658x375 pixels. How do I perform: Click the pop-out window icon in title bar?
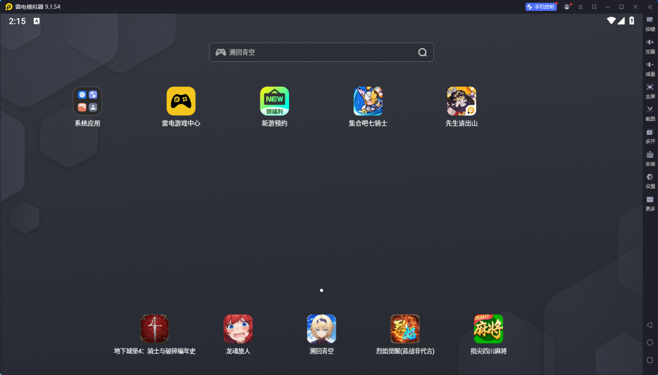click(594, 7)
